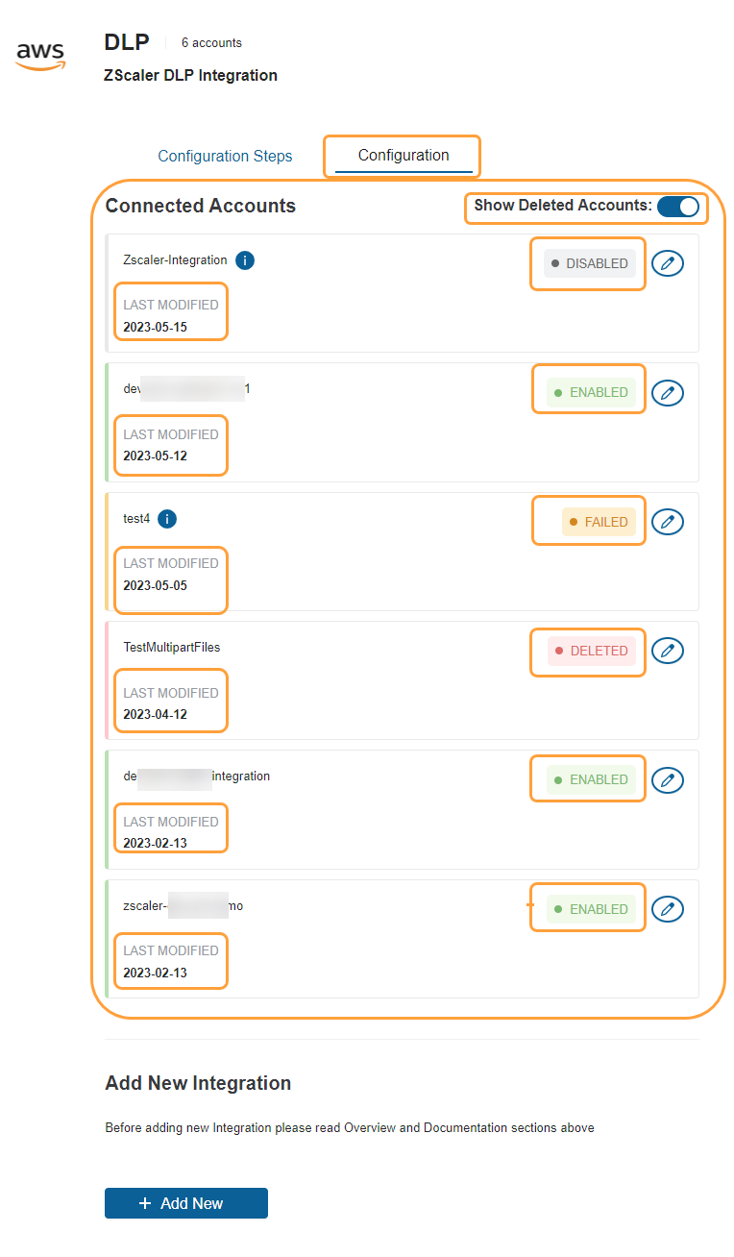Open edit for TestMultipartFiles account

click(668, 651)
